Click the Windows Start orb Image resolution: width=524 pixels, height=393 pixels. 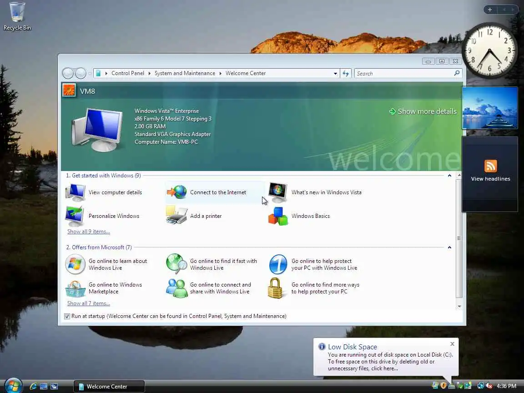[x=13, y=386]
